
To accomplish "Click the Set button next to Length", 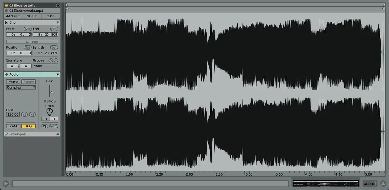I will 54,47.
